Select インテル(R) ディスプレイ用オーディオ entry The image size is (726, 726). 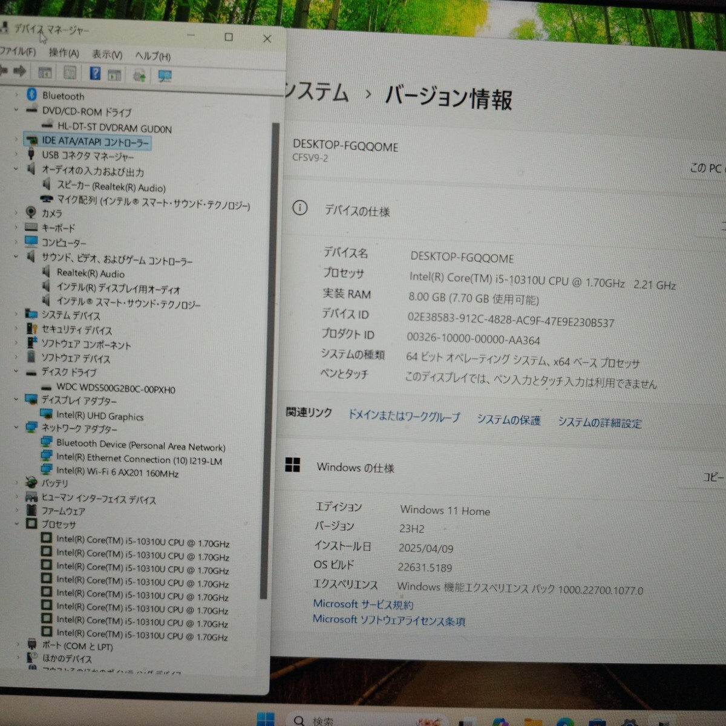(x=118, y=288)
